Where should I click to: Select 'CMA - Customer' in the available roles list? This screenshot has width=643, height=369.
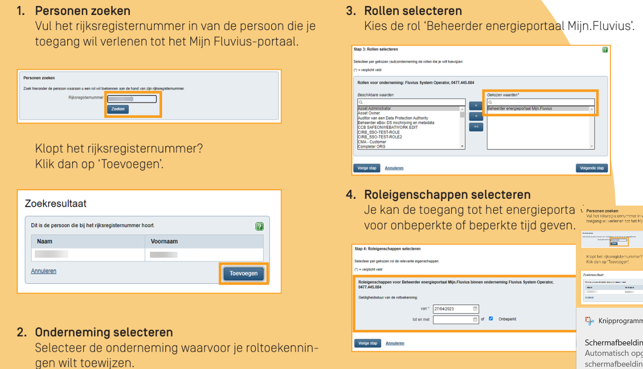372,142
